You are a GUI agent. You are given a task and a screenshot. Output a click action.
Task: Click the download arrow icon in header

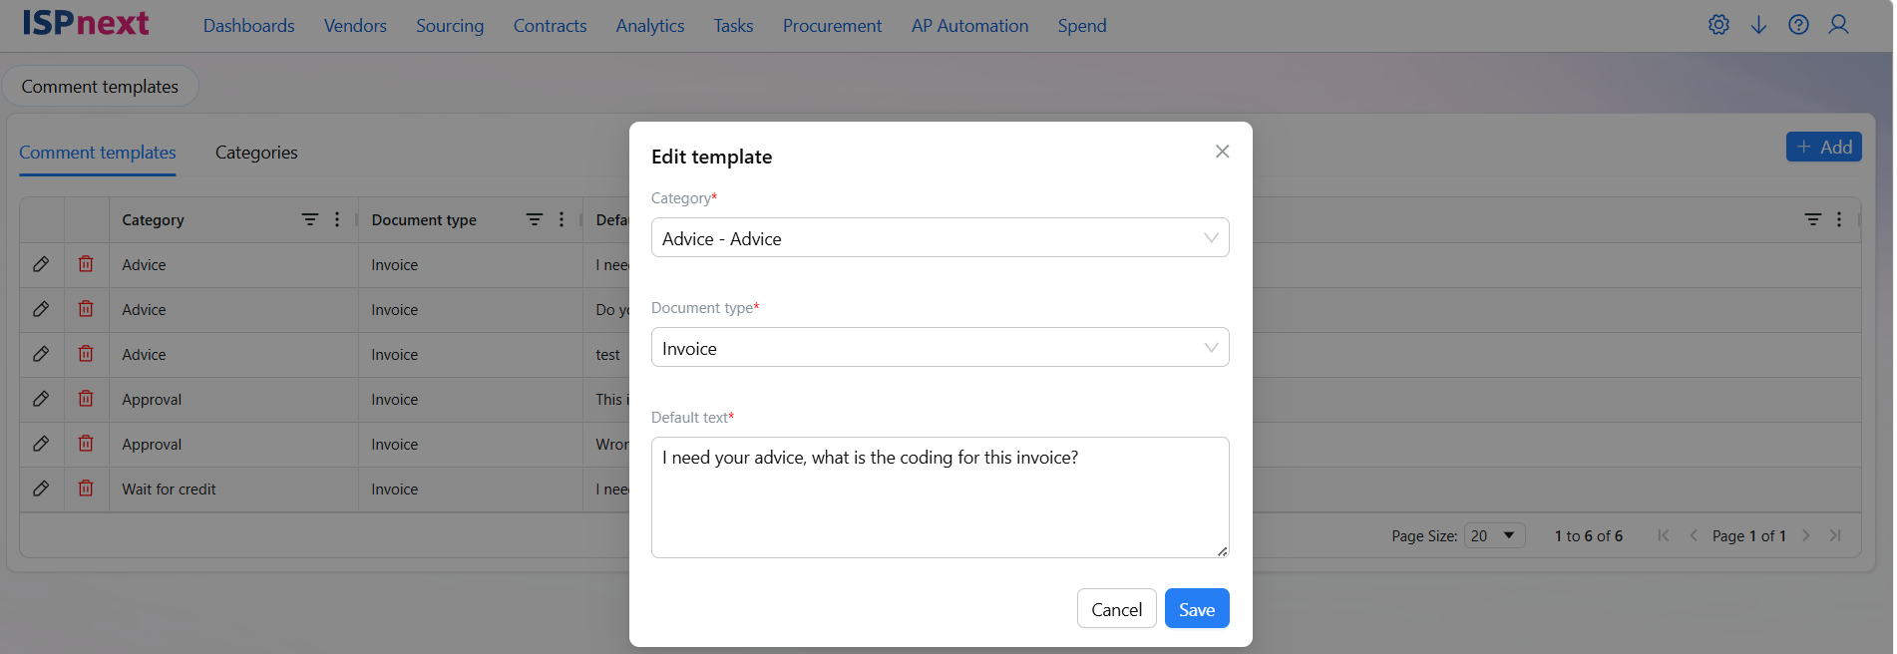point(1758,25)
